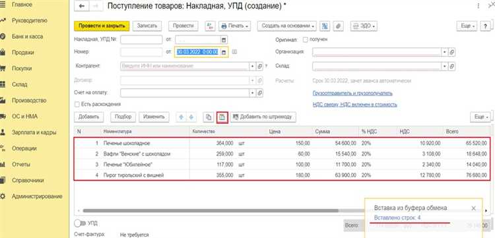Open Отчеты section chart icon
The image size is (495, 238).
tap(3, 165)
